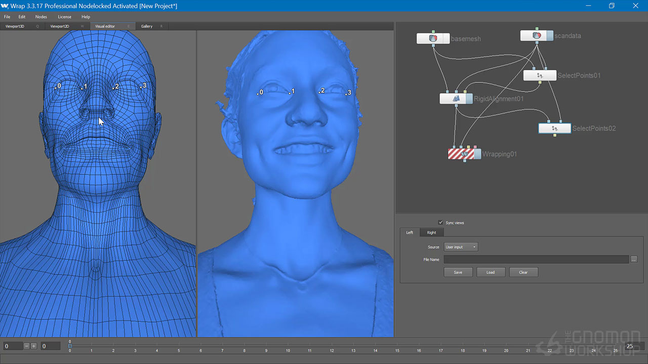
Task: Switch to the Right tab
Action: point(431,233)
